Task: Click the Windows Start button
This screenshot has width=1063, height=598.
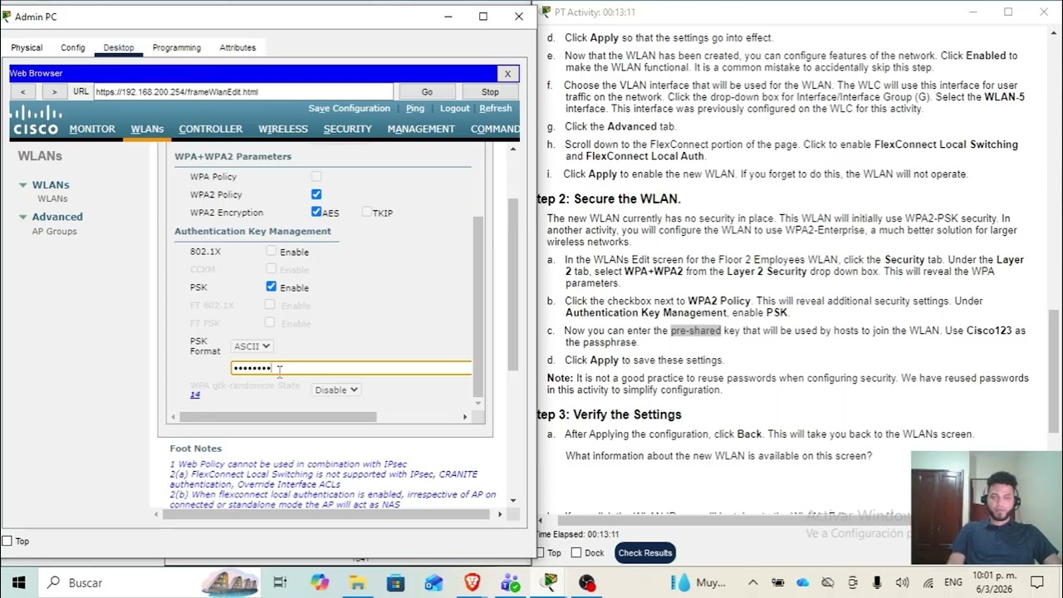Action: coord(18,582)
